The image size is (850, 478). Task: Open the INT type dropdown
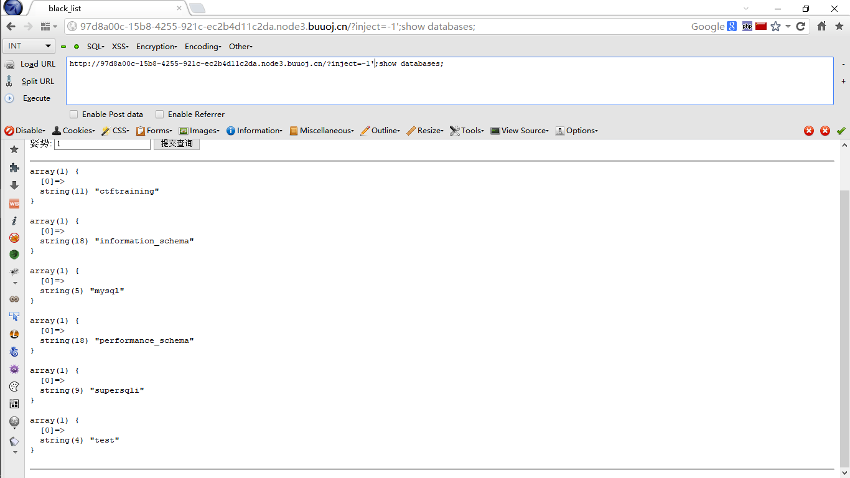click(29, 46)
